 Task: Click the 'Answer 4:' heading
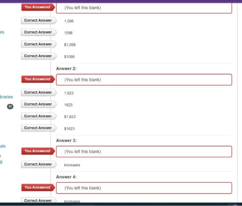pyautogui.click(x=66, y=177)
